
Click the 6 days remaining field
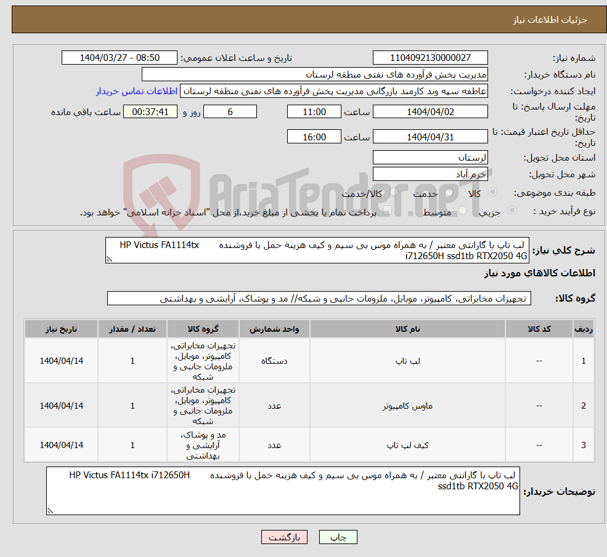pos(230,111)
